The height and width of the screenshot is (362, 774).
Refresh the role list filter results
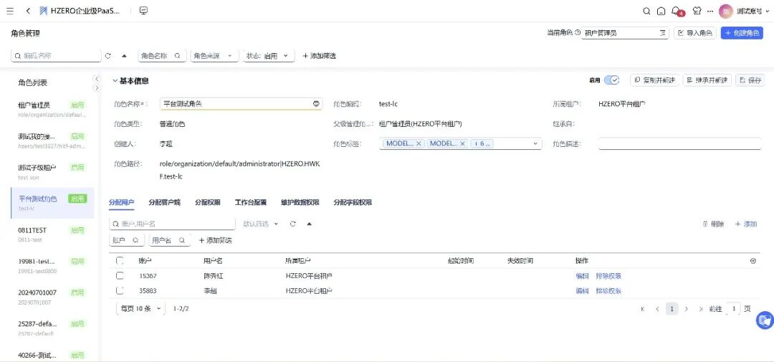(x=108, y=56)
